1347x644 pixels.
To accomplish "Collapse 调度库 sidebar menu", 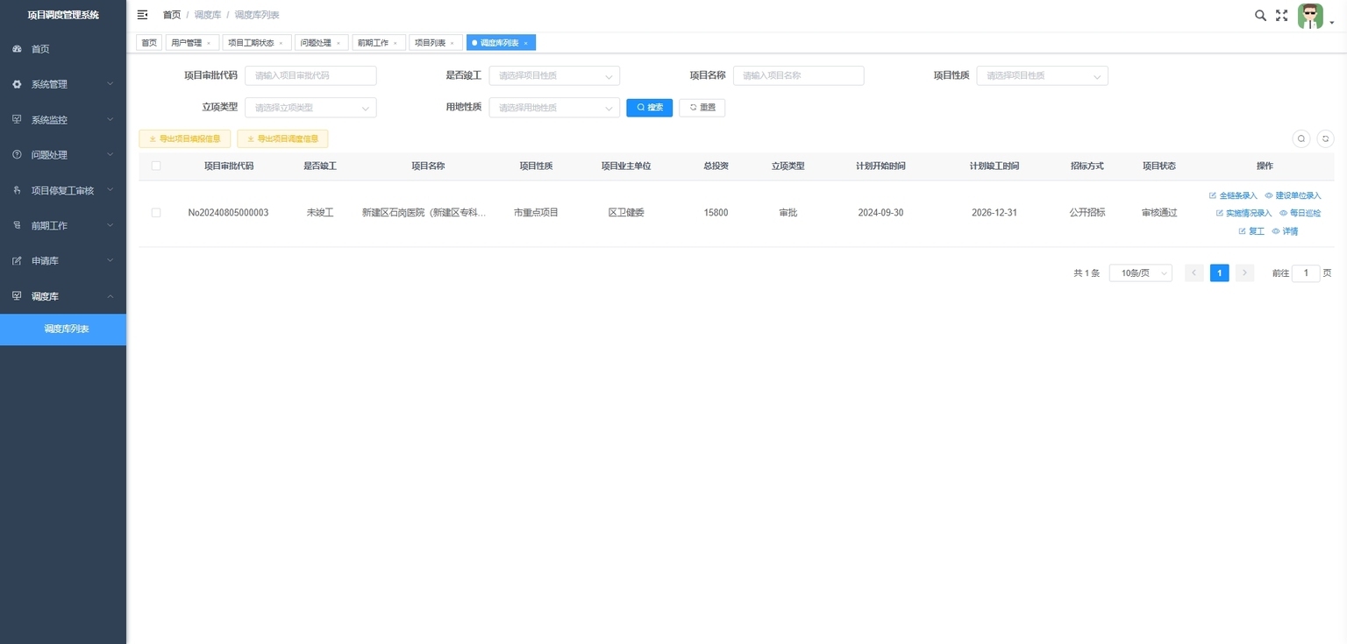I will (63, 296).
